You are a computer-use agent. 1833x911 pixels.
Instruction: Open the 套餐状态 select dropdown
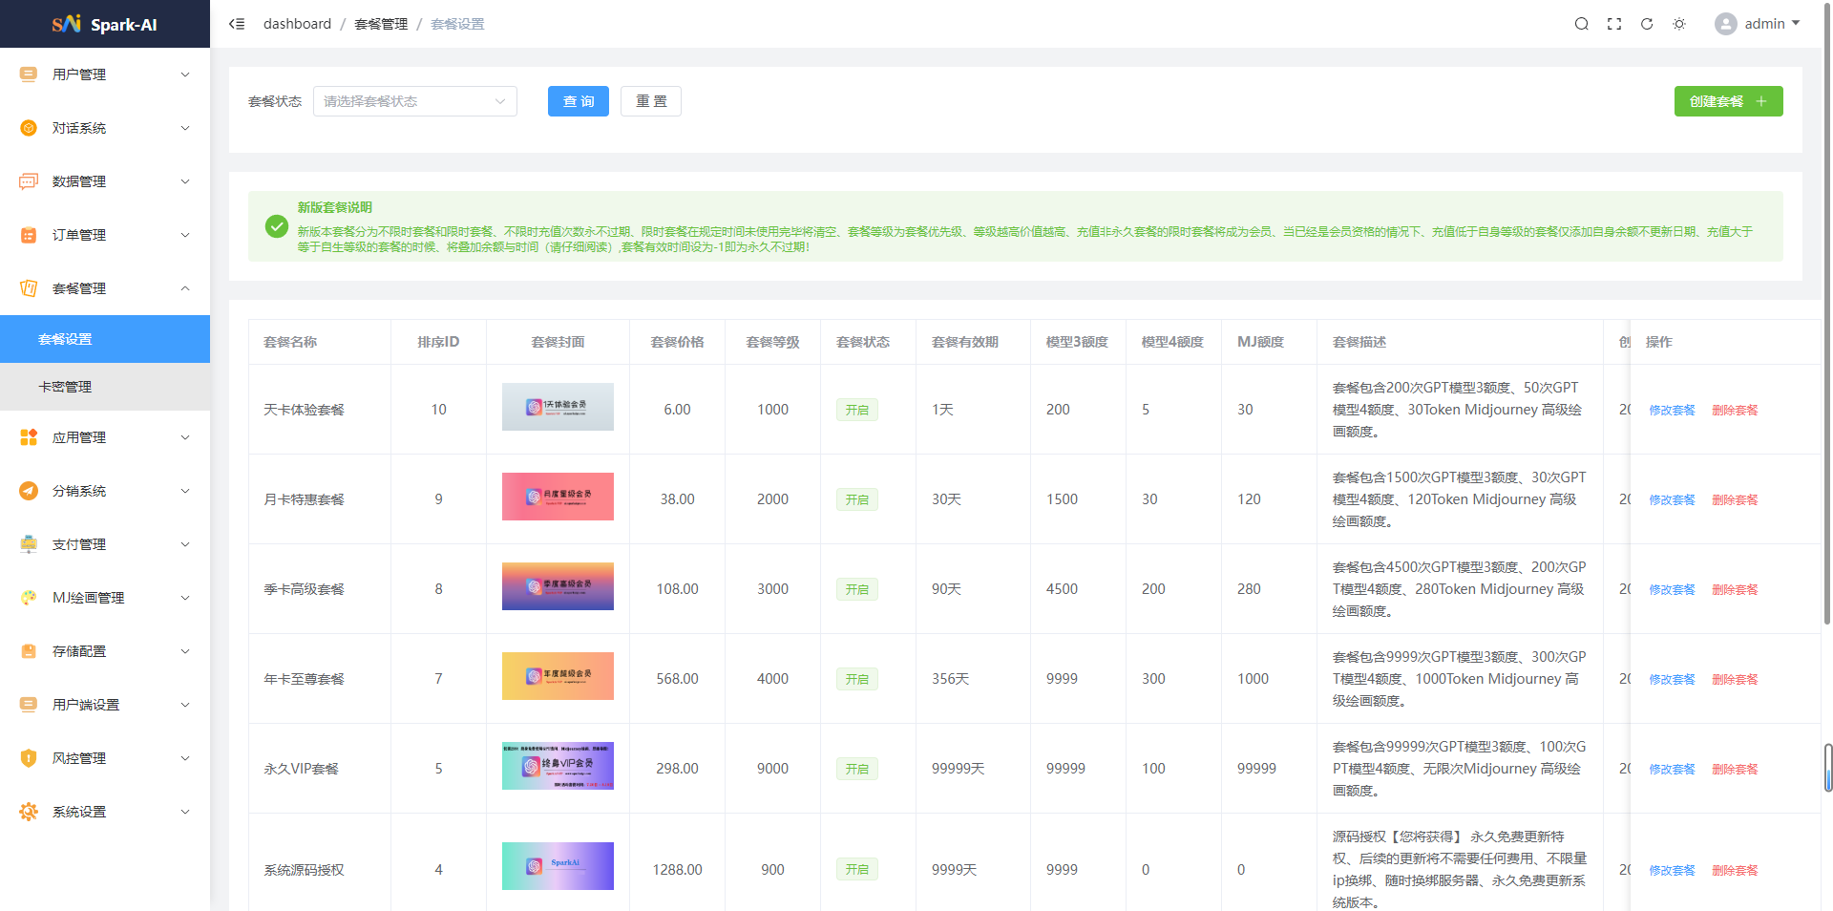(x=414, y=101)
